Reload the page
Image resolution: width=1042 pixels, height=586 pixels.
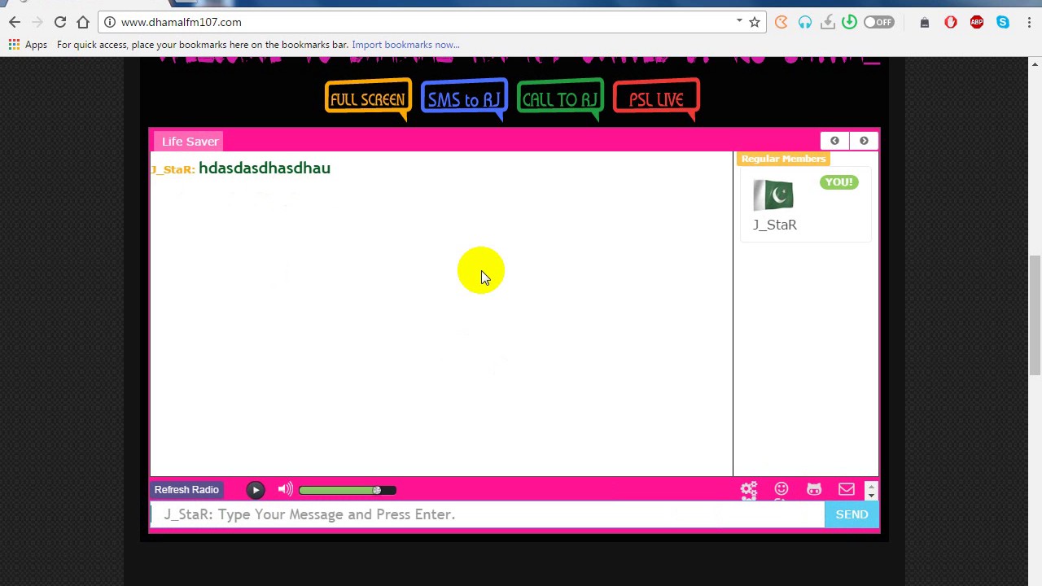pyautogui.click(x=60, y=22)
